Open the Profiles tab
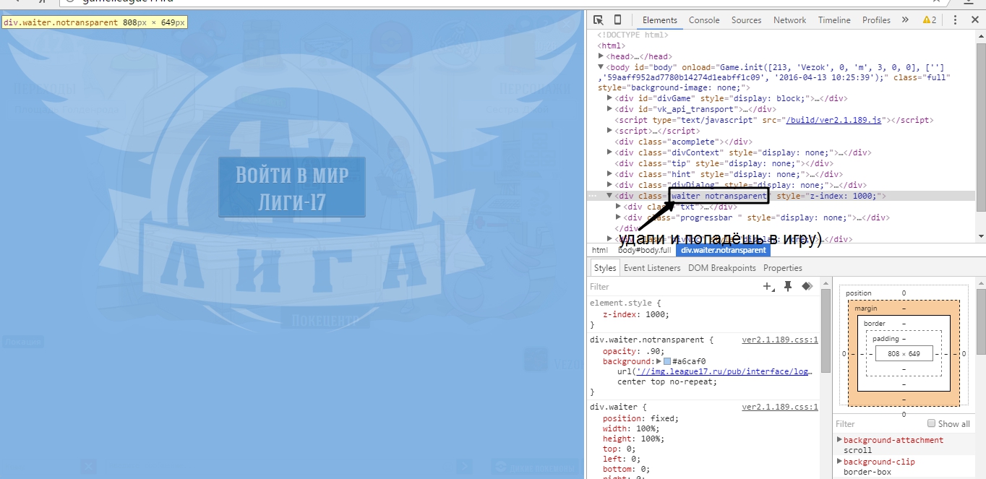Screen dimensions: 986x479 876,20
